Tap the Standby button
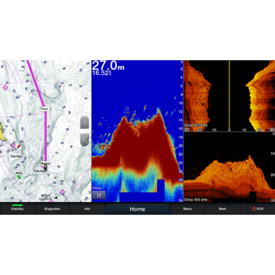Screen dimensions: 275x275 [x=18, y=209]
